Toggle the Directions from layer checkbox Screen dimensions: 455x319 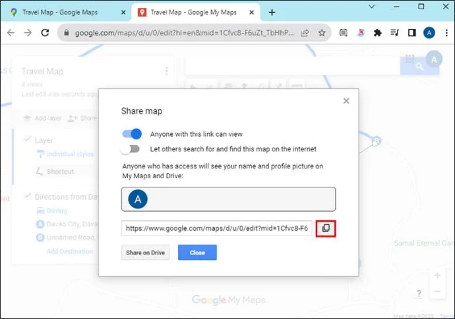click(27, 196)
